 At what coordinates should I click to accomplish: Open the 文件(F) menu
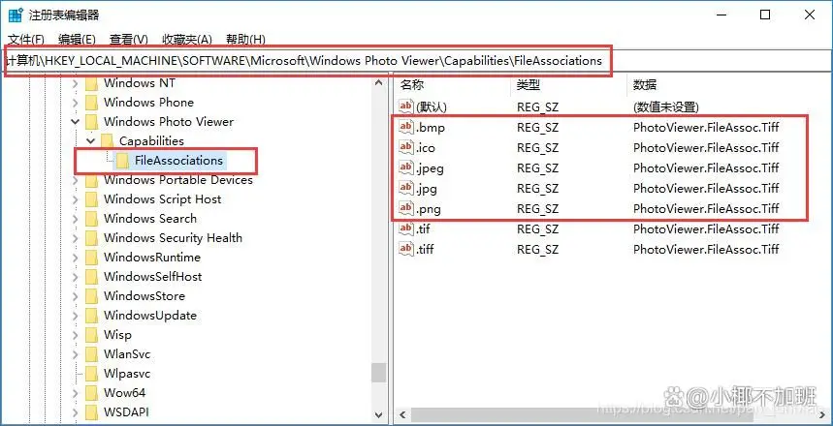[26, 40]
